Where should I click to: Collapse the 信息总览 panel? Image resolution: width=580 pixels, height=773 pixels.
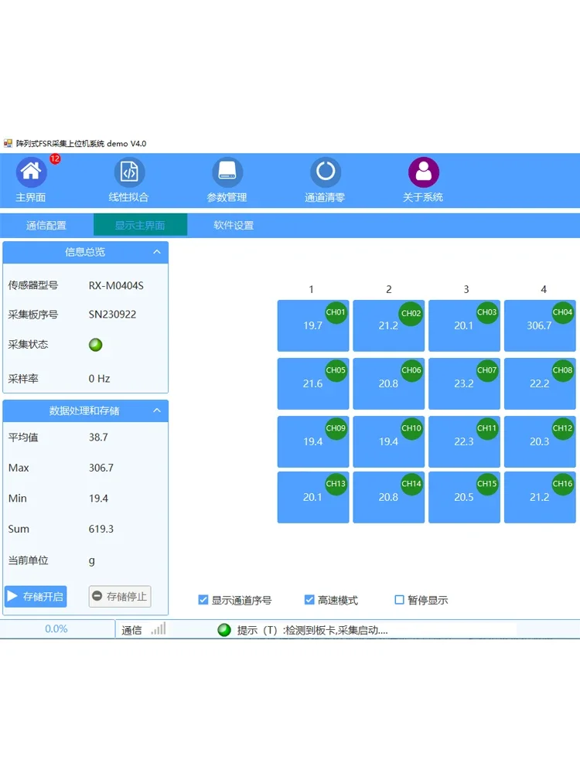pos(157,252)
